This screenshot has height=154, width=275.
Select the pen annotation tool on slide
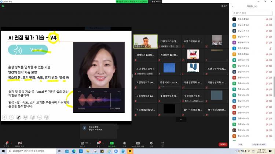(x=18, y=117)
